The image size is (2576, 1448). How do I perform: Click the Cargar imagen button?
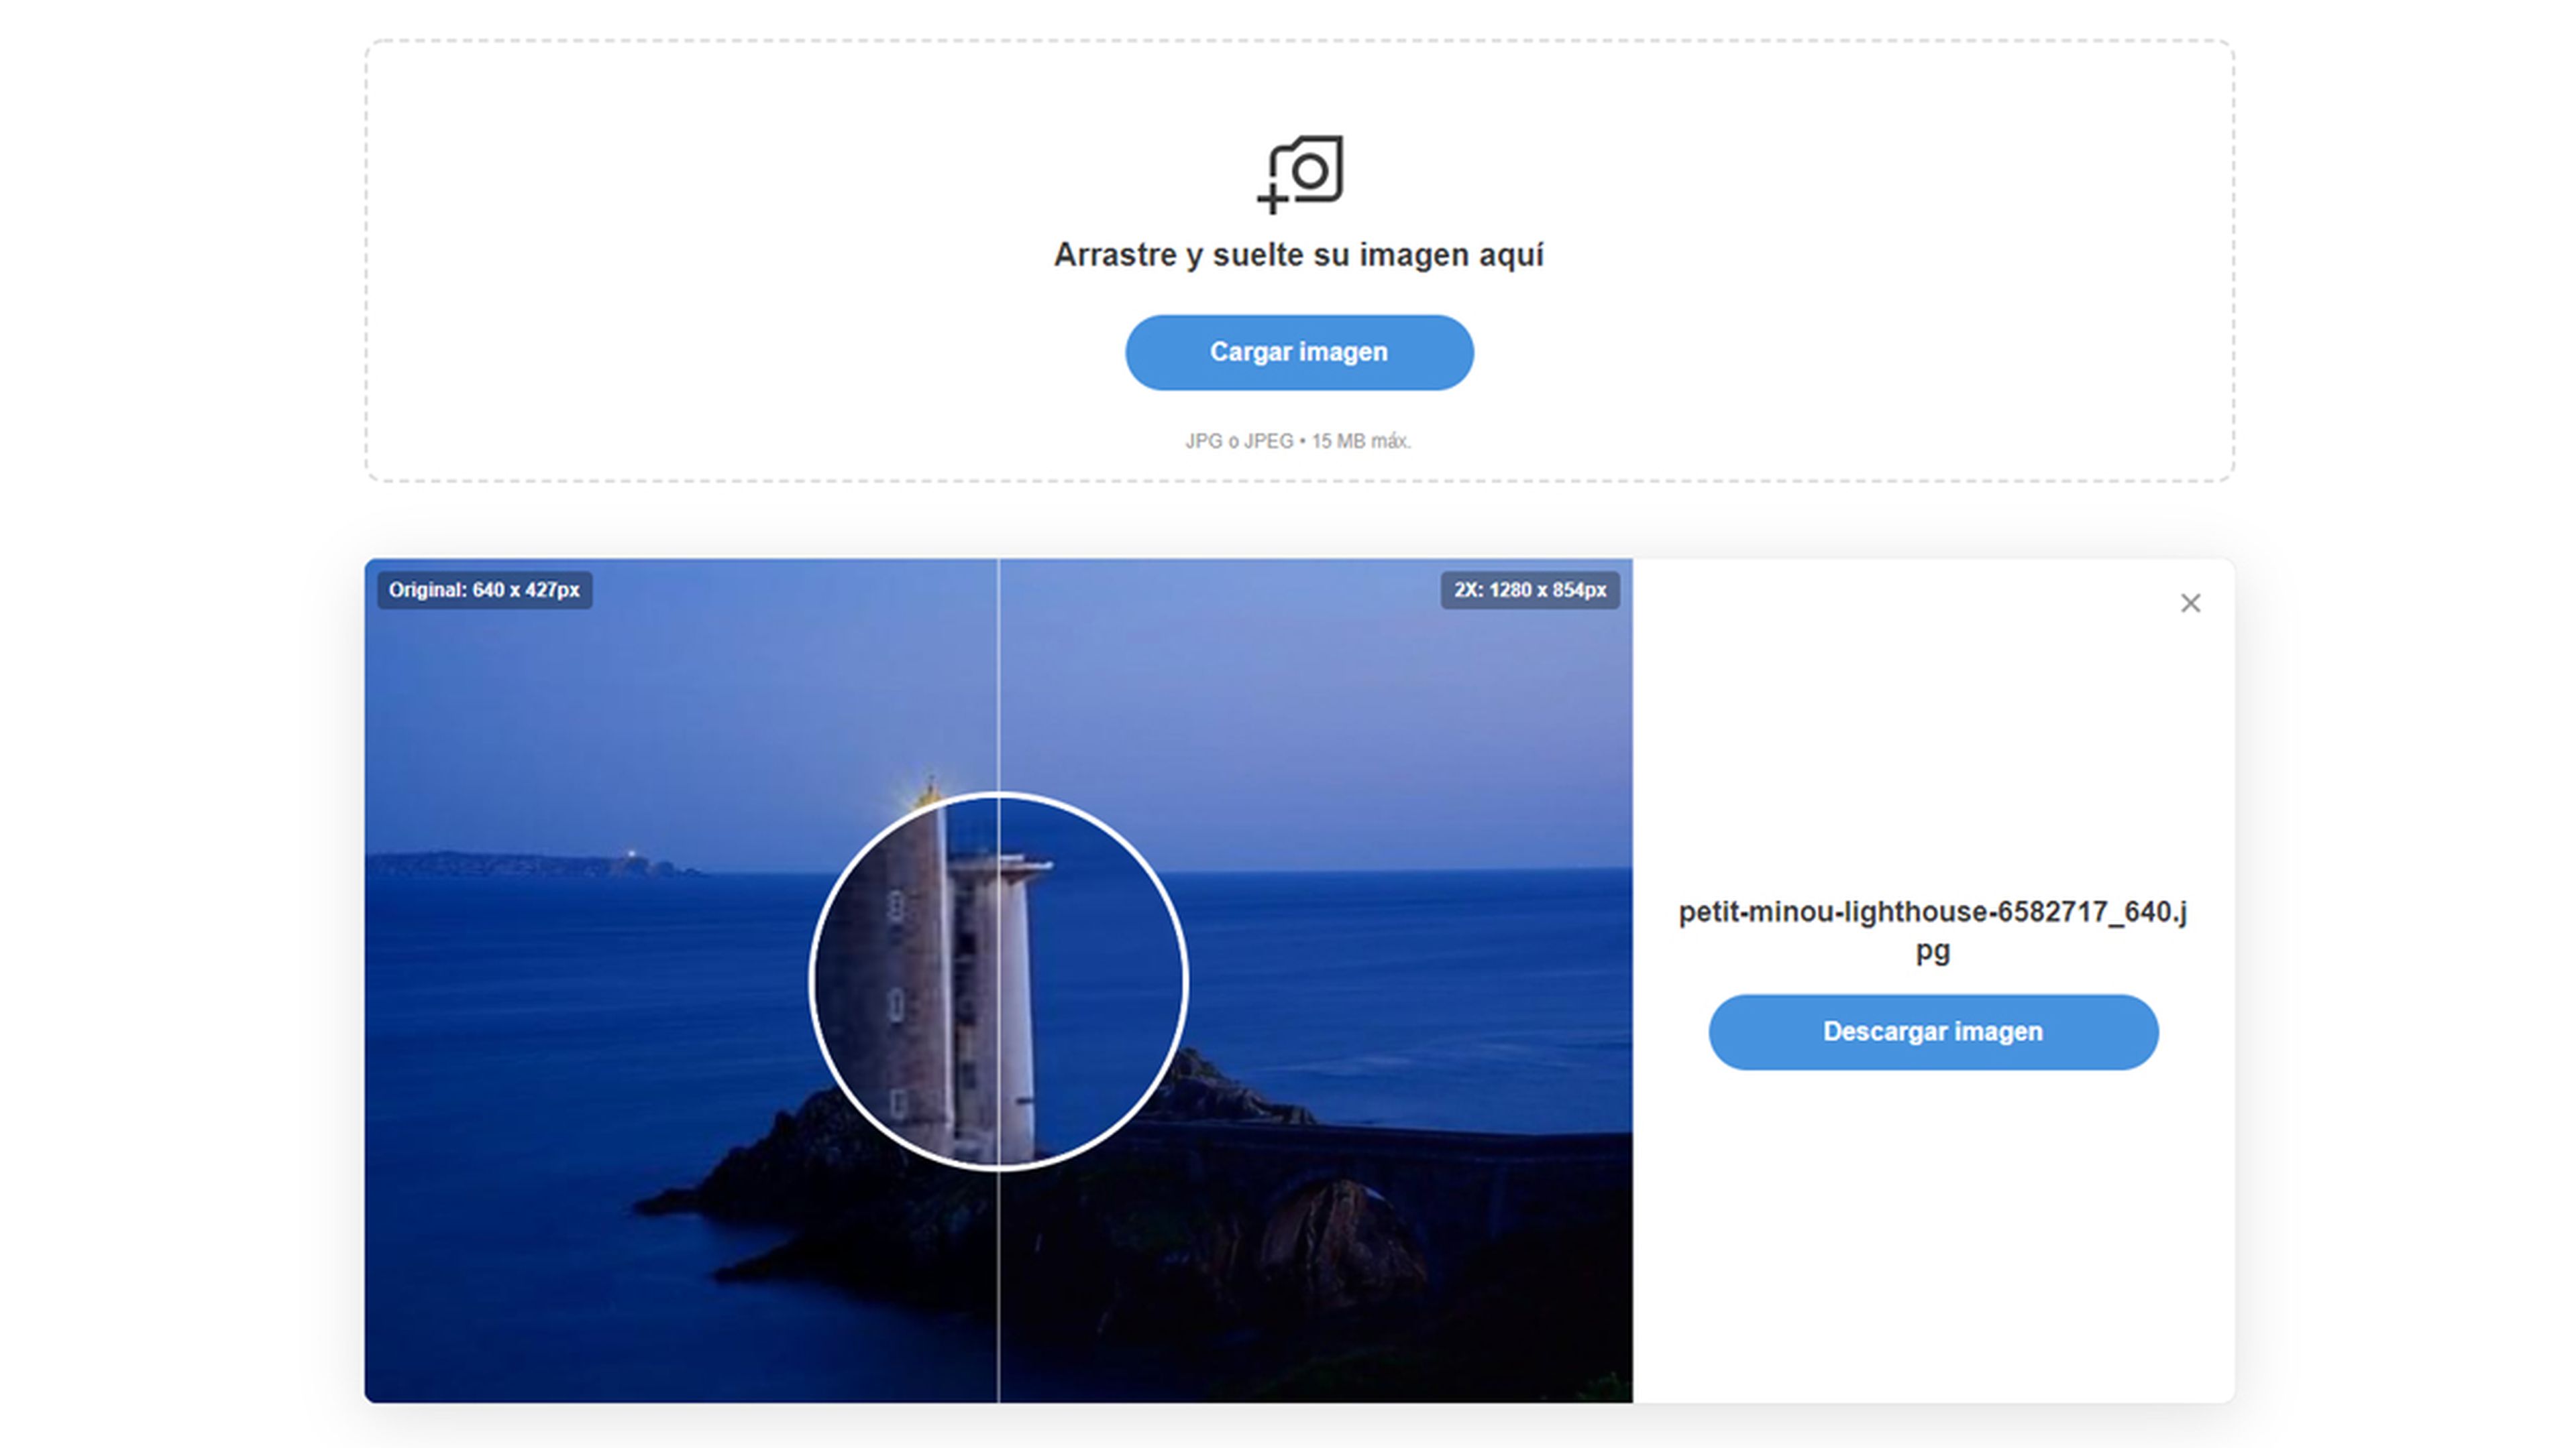[x=1299, y=353]
